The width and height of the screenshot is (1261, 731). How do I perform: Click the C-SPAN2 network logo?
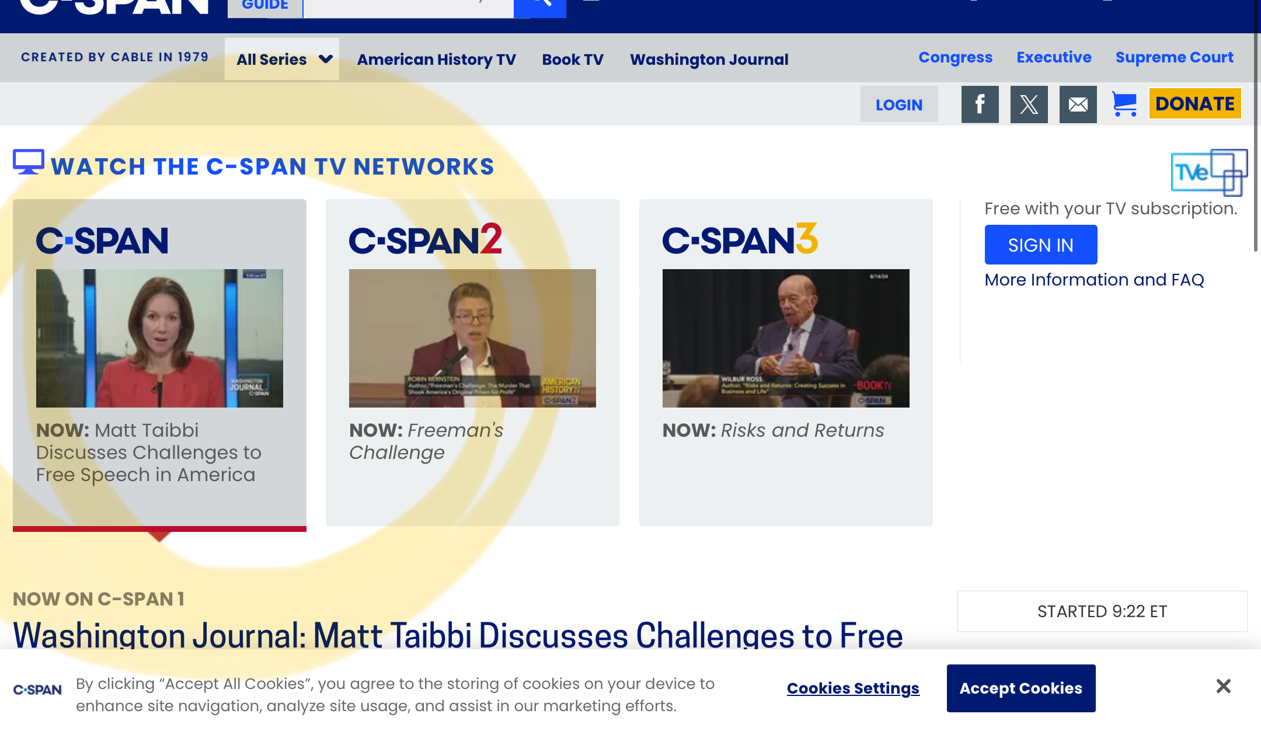[426, 239]
